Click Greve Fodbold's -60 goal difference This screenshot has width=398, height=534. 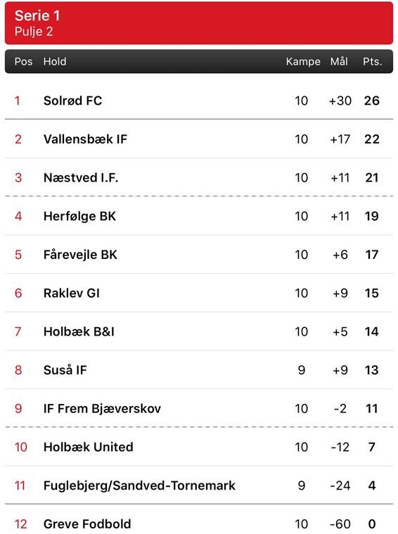340,523
